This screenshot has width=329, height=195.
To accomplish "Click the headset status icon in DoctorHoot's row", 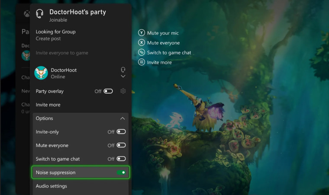I will (123, 69).
